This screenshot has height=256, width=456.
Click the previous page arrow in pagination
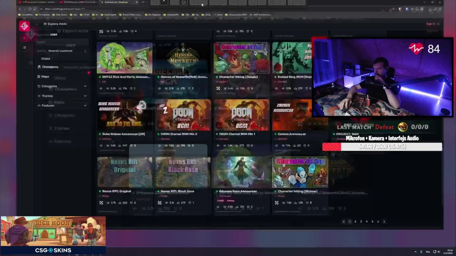tap(343, 222)
